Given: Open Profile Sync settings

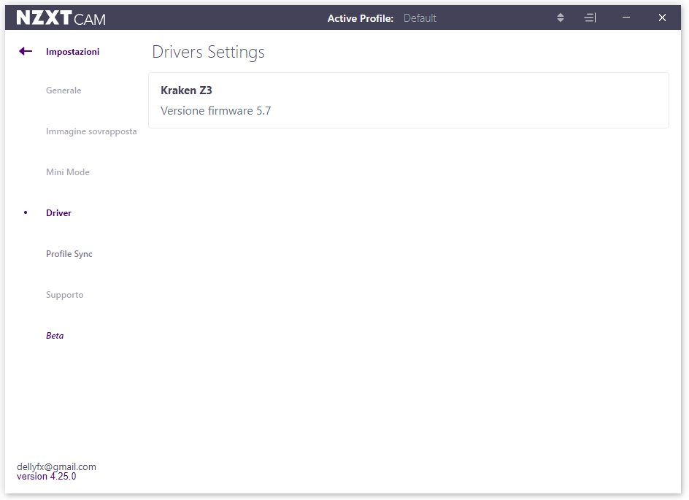Looking at the screenshot, I should click(69, 254).
